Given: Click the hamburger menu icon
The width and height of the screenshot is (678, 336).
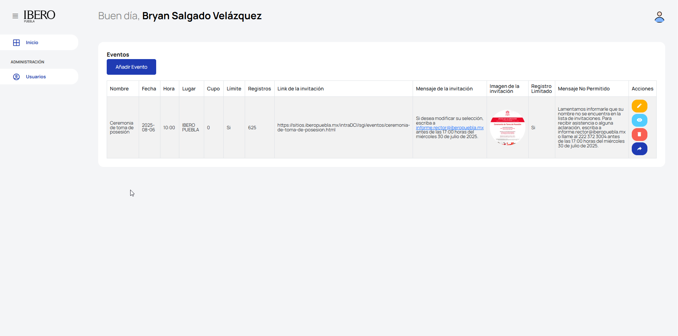Looking at the screenshot, I should pos(15,16).
